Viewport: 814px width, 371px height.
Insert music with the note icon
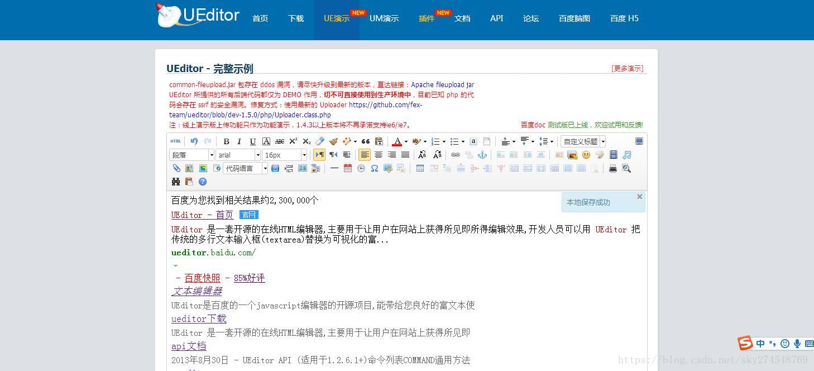tap(627, 155)
